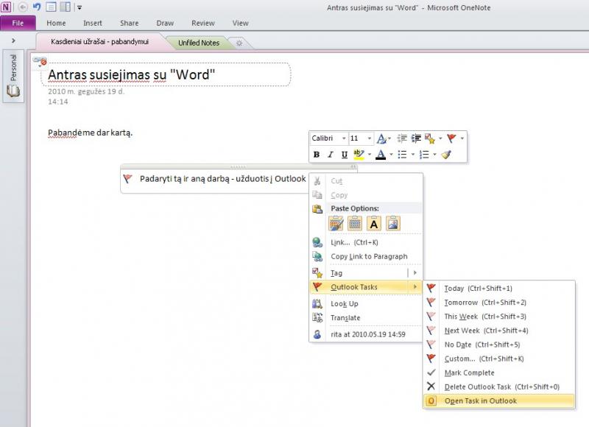Screen dimensions: 589x427
Task: Decrease indent with the outdent icon
Action: (x=402, y=138)
